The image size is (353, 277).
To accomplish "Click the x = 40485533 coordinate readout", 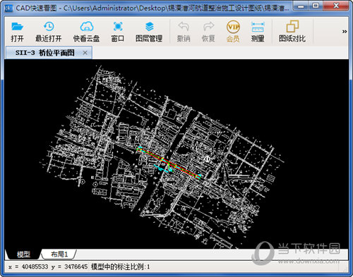I will point(28,267).
